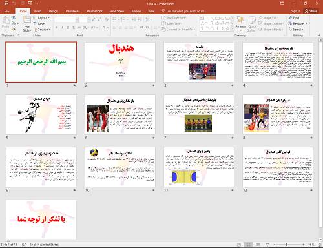Decrease font size icon
Screen dimensions: 323x248
click(x=99, y=20)
